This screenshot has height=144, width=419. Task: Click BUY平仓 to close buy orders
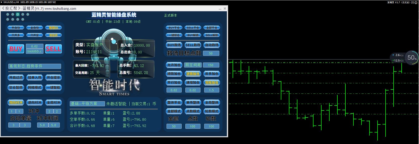click(x=174, y=28)
